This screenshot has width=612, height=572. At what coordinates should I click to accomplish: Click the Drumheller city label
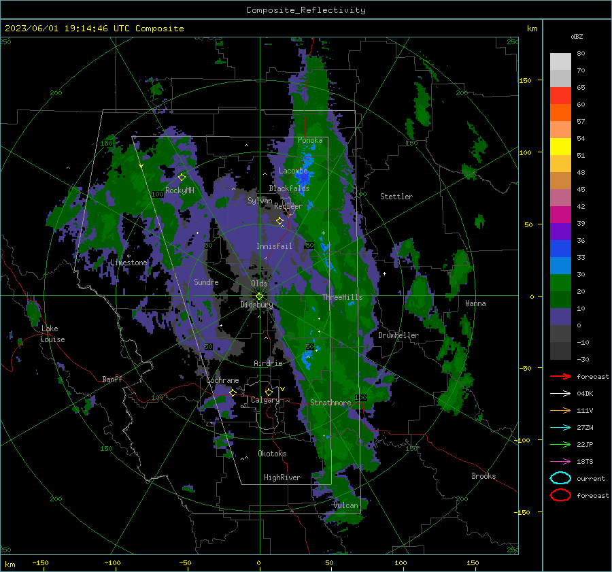[398, 335]
